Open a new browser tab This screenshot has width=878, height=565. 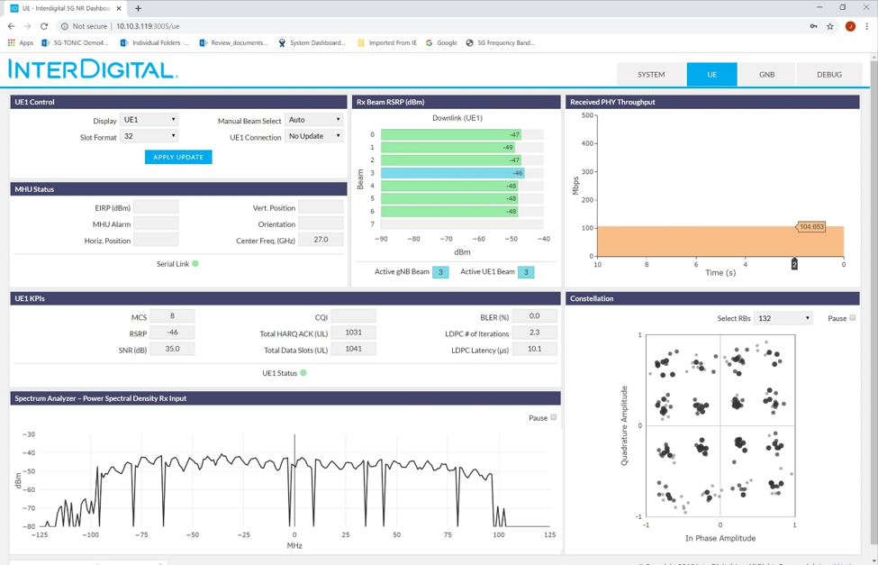pyautogui.click(x=138, y=8)
